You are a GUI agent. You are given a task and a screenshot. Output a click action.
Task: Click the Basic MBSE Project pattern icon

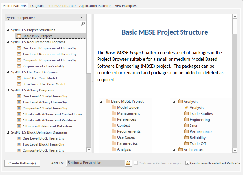click(x=19, y=36)
